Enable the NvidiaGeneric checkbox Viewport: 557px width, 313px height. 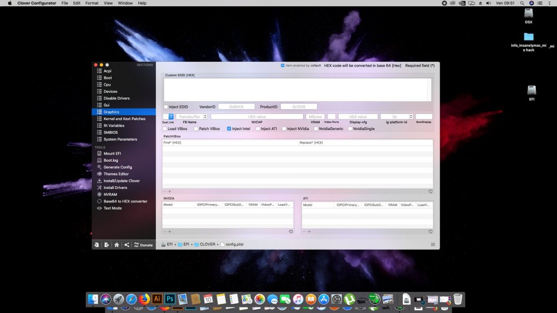click(316, 128)
